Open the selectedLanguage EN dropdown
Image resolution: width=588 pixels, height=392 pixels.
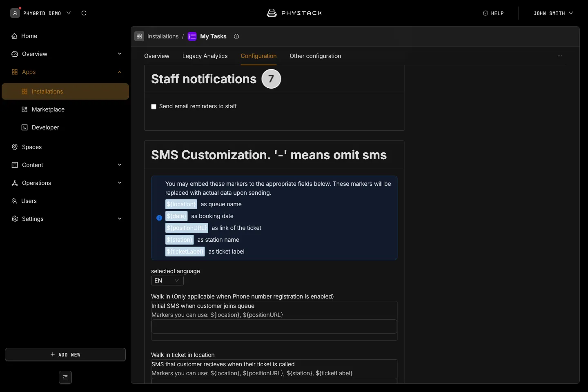point(167,281)
